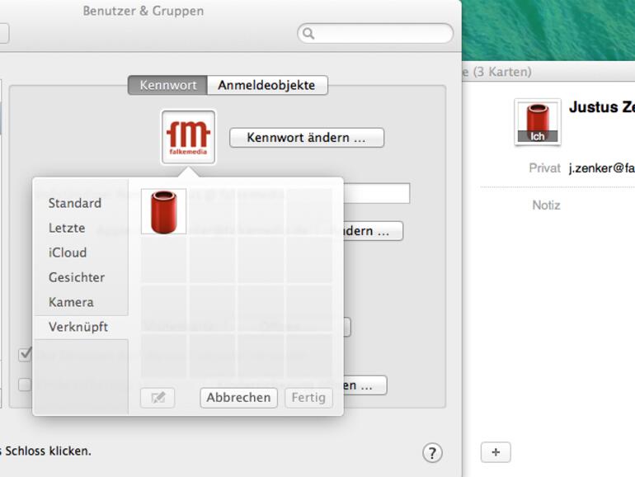Toggle the unchecked checkbox below it

coord(25,385)
